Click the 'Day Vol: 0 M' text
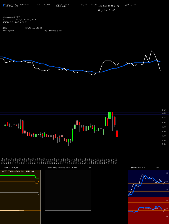The width and height of the screenshot is (169, 224). point(106,10)
